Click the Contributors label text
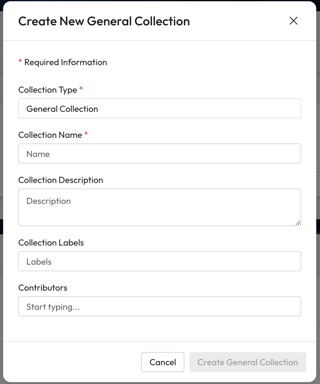 click(43, 288)
